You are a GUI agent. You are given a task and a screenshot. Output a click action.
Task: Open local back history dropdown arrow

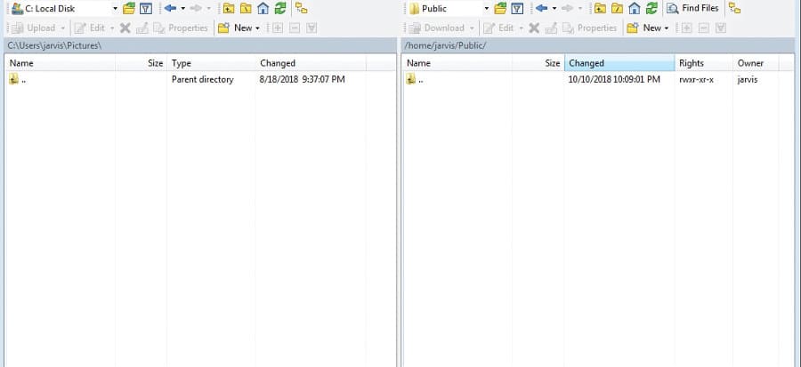182,9
